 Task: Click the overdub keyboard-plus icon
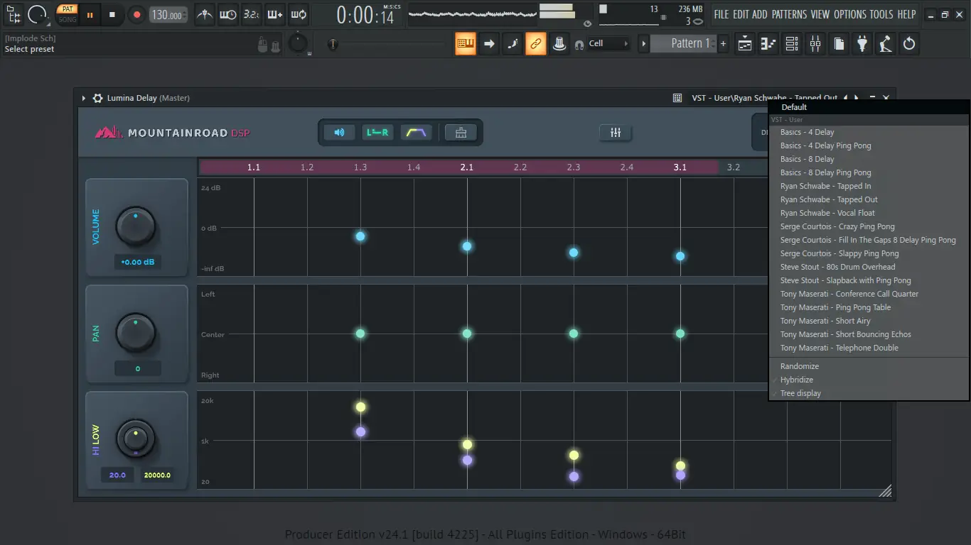click(x=274, y=14)
